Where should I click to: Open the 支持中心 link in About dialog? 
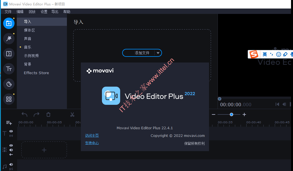[x=92, y=143]
